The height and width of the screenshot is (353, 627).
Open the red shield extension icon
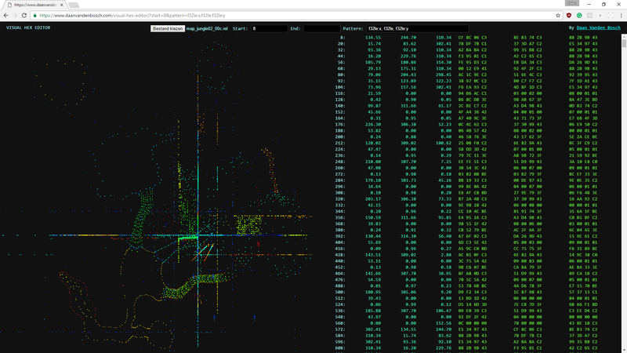click(568, 15)
